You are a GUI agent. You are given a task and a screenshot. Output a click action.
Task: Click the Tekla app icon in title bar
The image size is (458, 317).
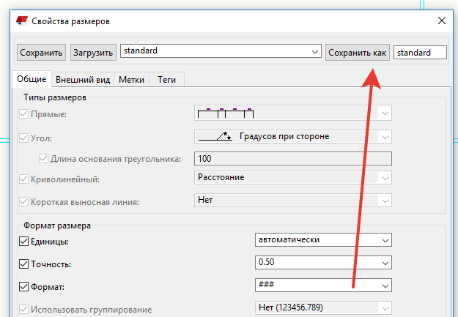click(x=20, y=21)
